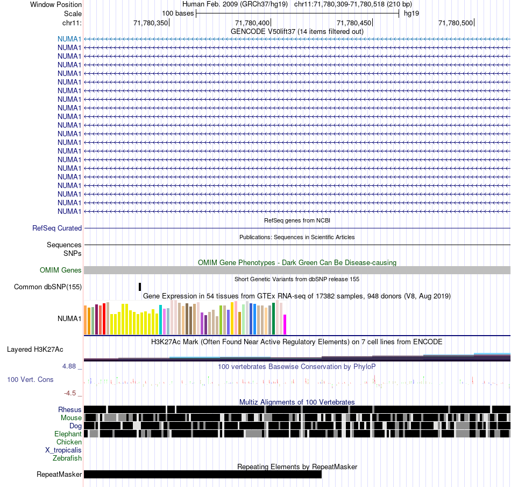Click the layered H3K27Ac signal graph
Viewport: 511px width, 487px height.
tap(297, 357)
